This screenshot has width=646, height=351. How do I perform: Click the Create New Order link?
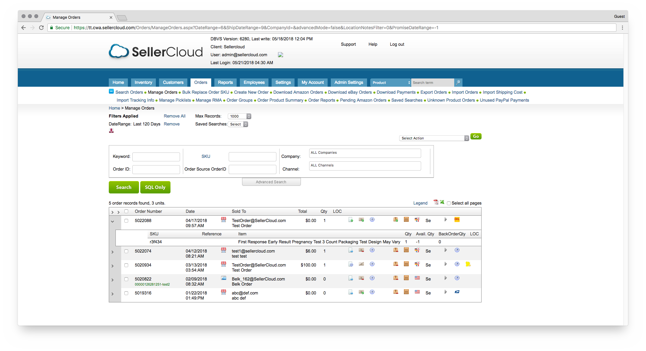point(251,92)
